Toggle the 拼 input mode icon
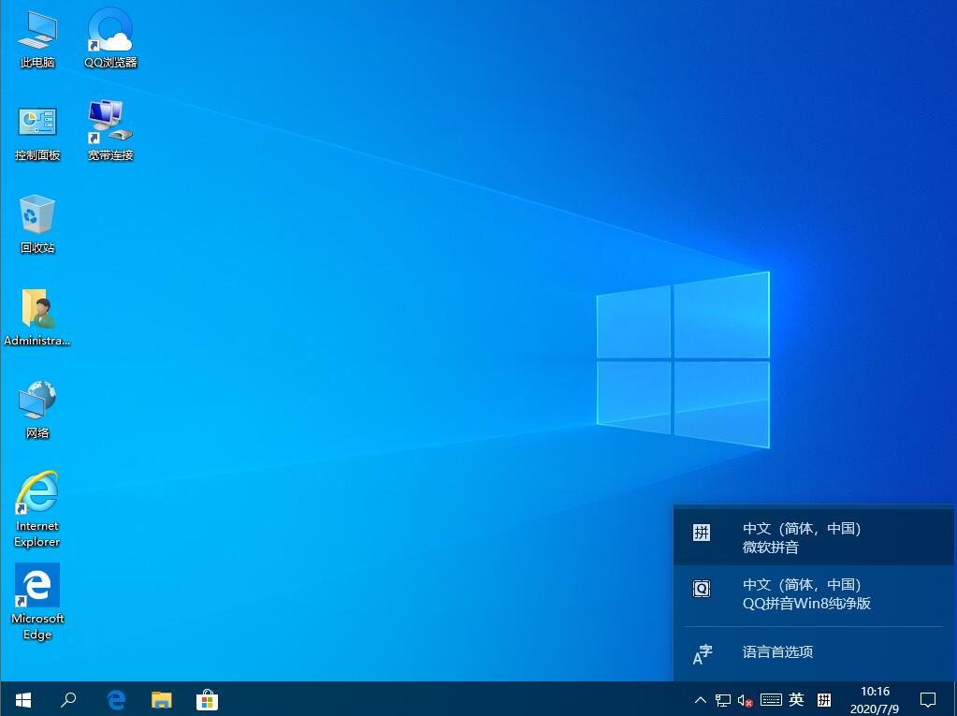 (824, 699)
